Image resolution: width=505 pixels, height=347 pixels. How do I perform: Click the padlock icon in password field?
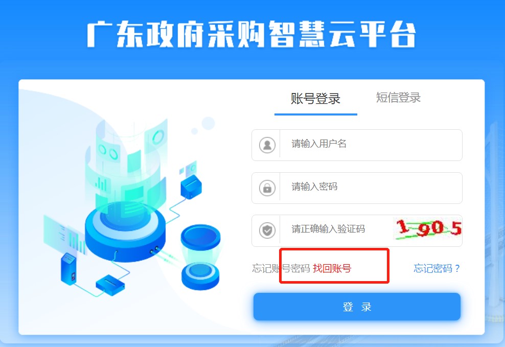267,188
